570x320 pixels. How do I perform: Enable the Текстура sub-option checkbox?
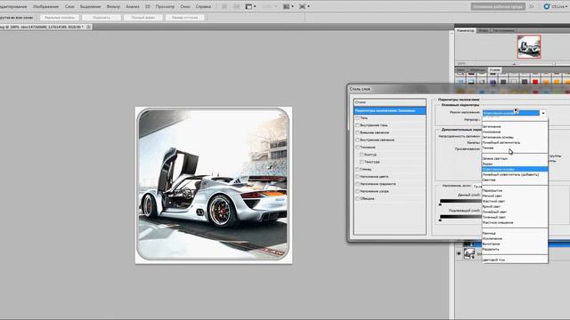[x=362, y=162]
